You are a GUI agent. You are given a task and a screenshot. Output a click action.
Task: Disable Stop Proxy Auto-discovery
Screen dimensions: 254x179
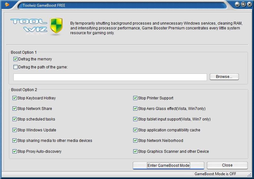click(x=14, y=152)
